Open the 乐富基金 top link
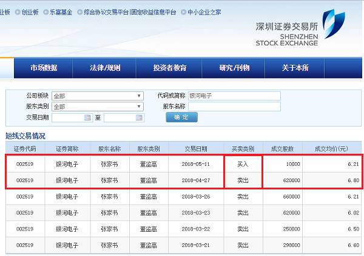This screenshot has width=364, height=256. 61,12
